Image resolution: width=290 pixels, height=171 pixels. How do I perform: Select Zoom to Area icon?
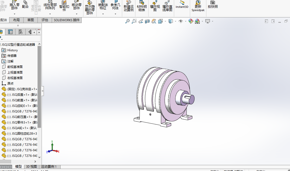coord(134,21)
